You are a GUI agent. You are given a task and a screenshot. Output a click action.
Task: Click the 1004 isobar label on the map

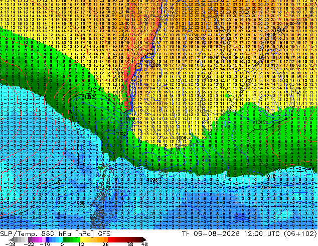[130, 119]
